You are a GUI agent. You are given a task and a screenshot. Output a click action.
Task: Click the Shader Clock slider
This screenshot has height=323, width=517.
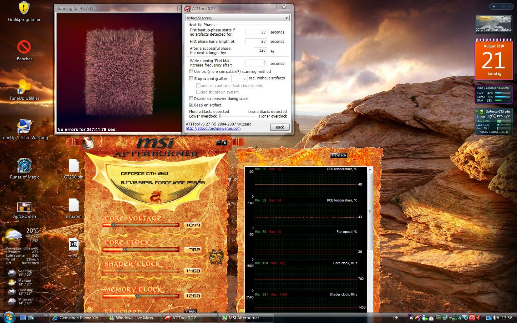[x=141, y=271]
